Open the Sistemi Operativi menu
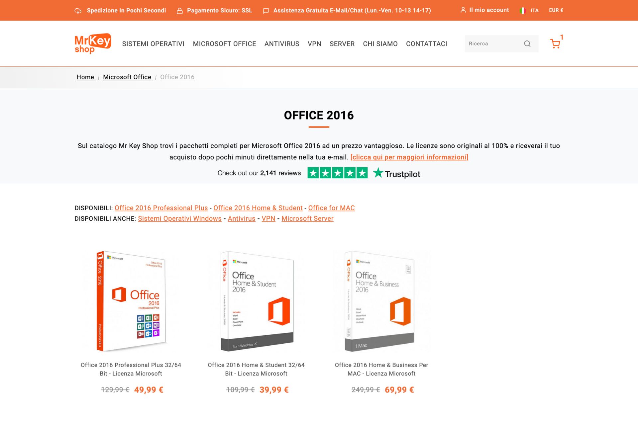The height and width of the screenshot is (425, 638). (x=153, y=44)
